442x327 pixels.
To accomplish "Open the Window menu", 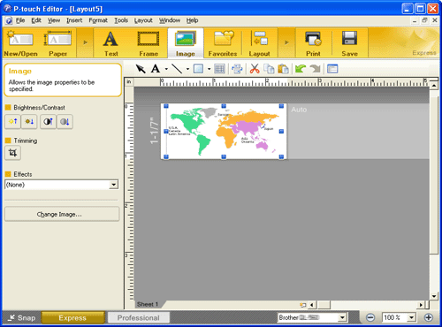I will (170, 20).
